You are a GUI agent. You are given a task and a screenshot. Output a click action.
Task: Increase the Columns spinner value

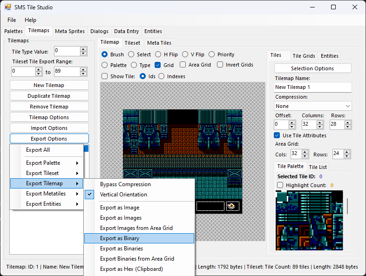coord(320,122)
